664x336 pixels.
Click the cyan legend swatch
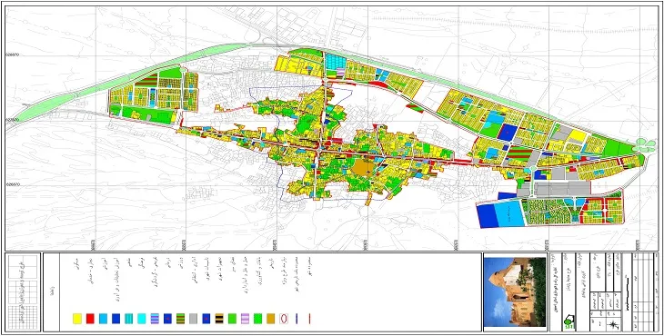[x=142, y=319]
